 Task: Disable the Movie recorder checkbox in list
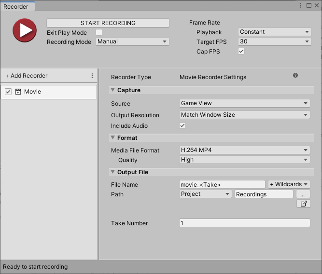coord(8,92)
